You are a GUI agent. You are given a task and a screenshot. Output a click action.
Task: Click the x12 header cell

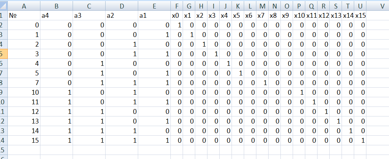click(323, 16)
